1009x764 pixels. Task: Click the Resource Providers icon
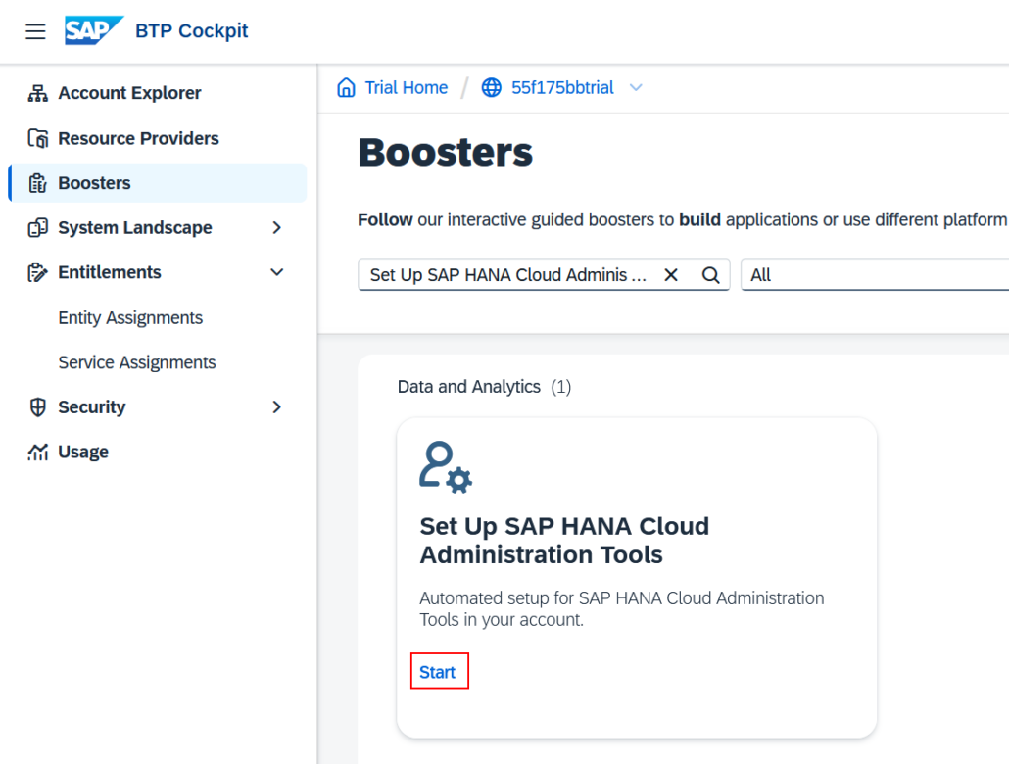38,138
